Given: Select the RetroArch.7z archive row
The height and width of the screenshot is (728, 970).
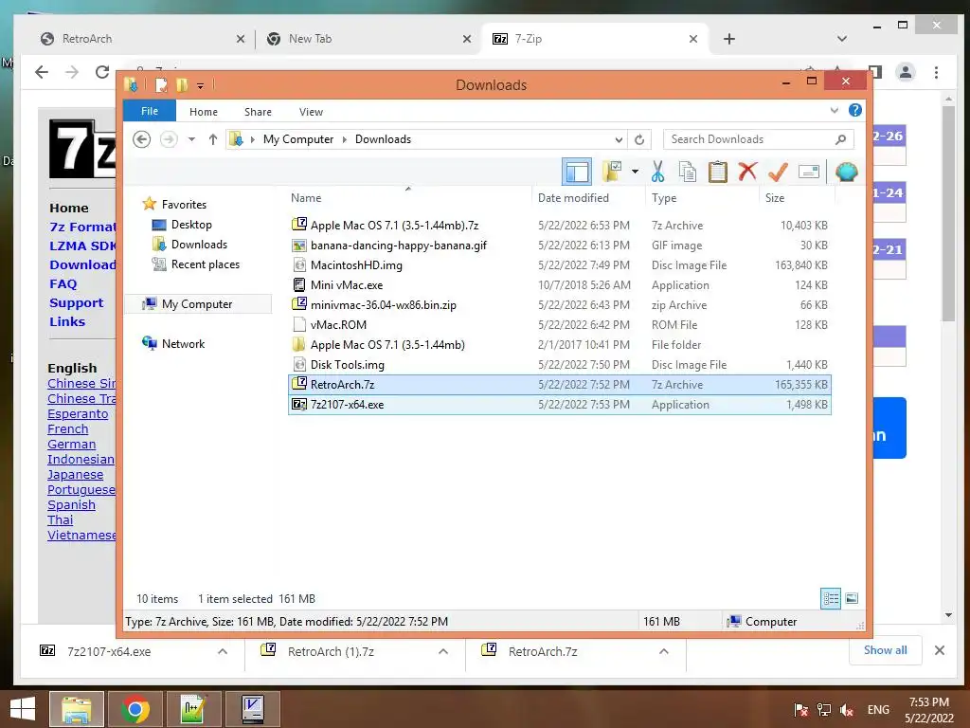Looking at the screenshot, I should (559, 385).
